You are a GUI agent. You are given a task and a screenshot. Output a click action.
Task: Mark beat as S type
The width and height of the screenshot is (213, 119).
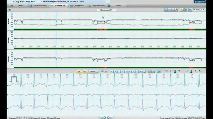(x=122, y=72)
